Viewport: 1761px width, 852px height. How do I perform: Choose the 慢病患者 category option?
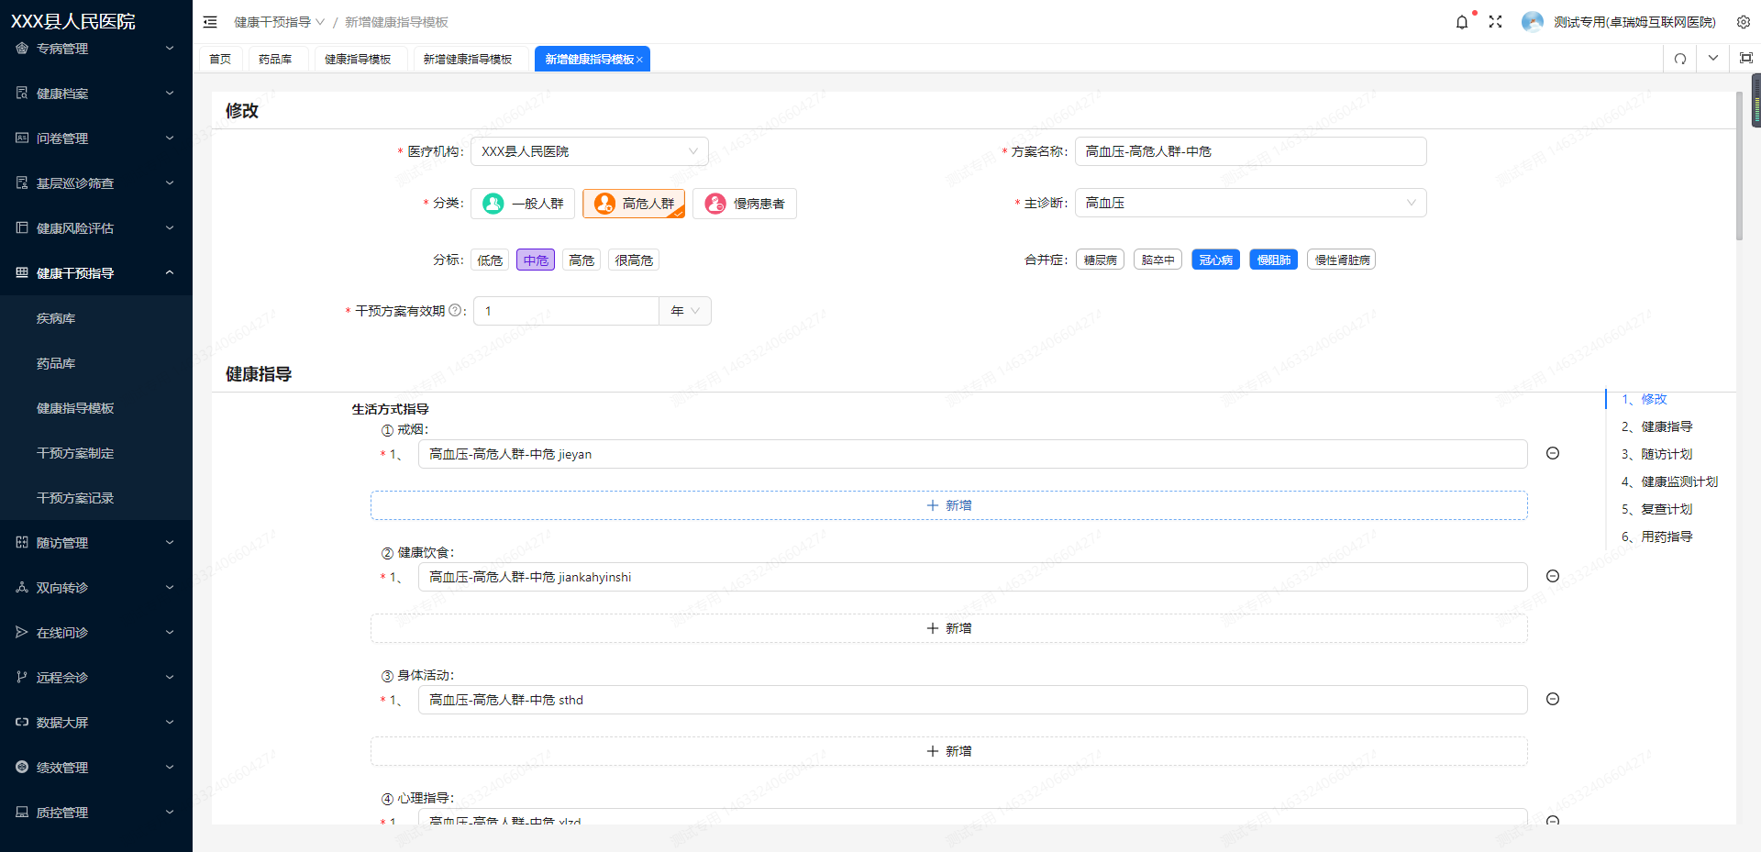point(745,204)
